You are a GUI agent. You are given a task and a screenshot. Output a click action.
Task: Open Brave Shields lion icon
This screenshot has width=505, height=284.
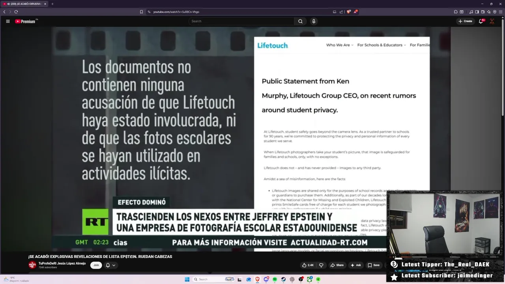click(x=349, y=12)
